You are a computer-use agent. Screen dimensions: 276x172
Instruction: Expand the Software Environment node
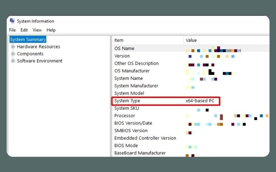tap(13, 61)
